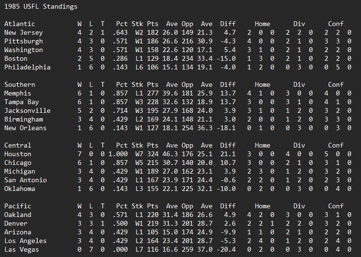
Task: Click Las Vegas's -20.4 point differential
Action: tap(226, 249)
